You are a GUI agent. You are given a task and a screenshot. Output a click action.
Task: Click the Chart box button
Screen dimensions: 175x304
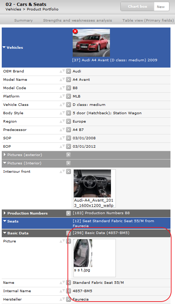[137, 7]
